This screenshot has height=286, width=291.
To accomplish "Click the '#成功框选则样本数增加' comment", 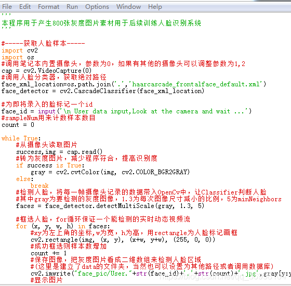I will pos(69,246).
